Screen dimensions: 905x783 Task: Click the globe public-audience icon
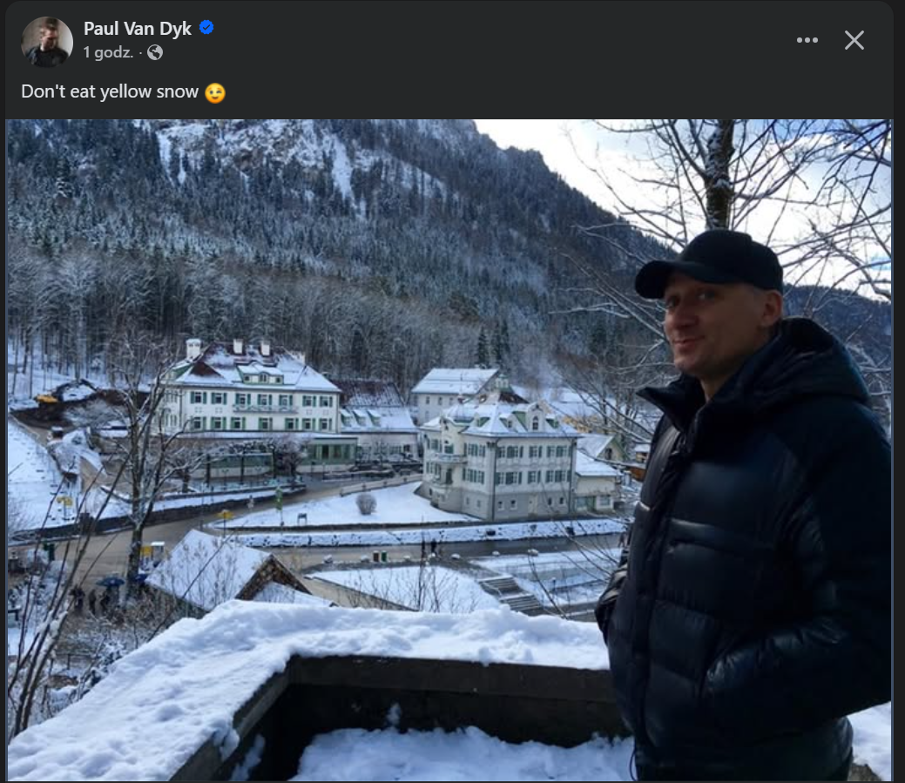tap(155, 52)
